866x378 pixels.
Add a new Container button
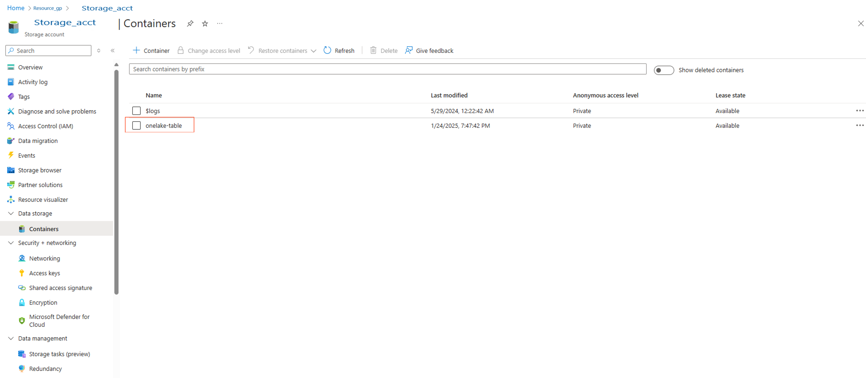(151, 51)
